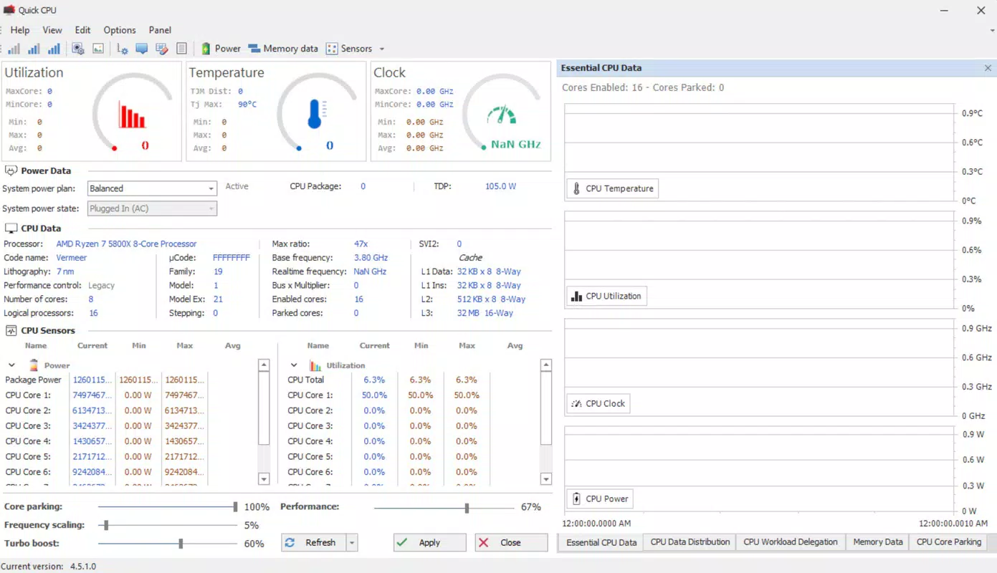Click the table-with-eraser toolbar icon

coord(162,49)
